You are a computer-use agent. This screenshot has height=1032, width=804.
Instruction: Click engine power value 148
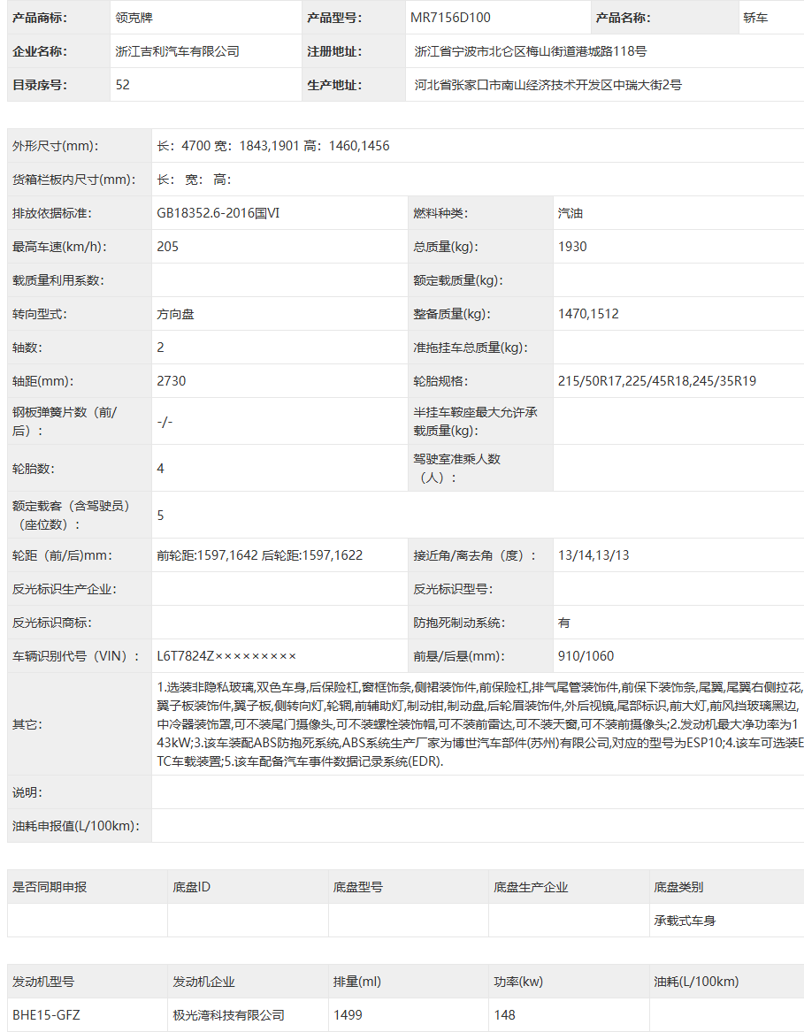[504, 1015]
